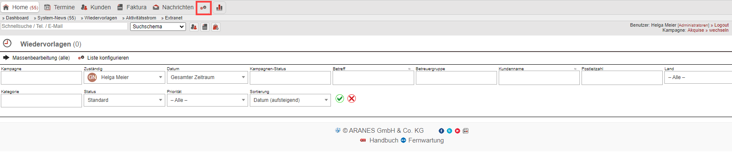The width and height of the screenshot is (732, 156).
Task: Click the document search icon beside Suchschema
Action: 205,27
